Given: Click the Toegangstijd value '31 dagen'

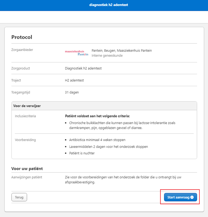Looking at the screenshot, I should point(72,92).
